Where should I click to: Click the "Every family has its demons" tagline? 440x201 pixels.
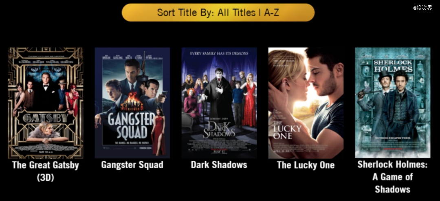pyautogui.click(x=219, y=53)
